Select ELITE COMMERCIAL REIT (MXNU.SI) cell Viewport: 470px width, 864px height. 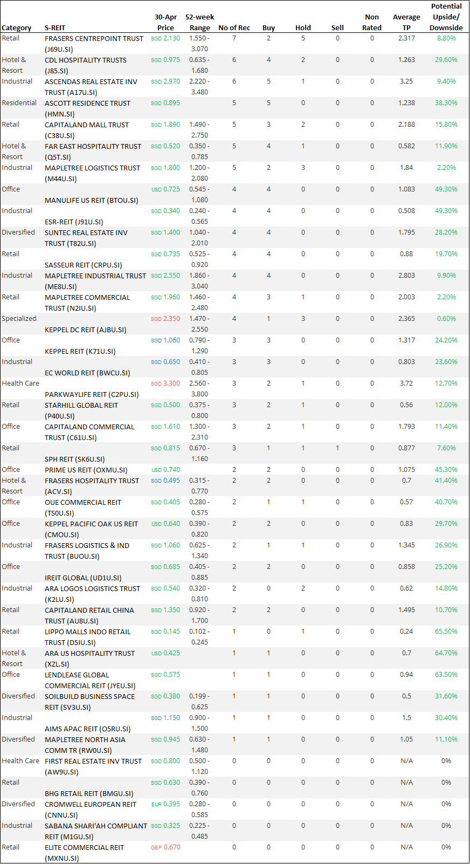point(84,853)
